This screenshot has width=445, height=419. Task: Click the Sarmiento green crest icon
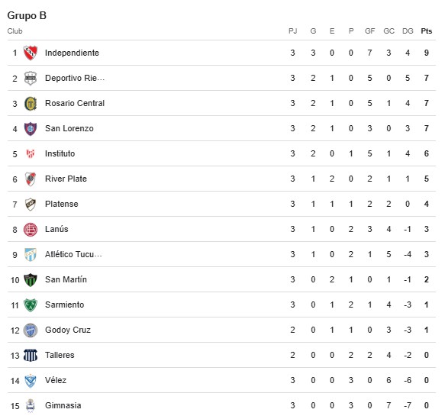click(x=31, y=305)
